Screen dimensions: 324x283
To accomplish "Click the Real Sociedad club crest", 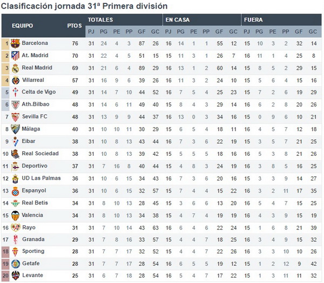I will pyautogui.click(x=15, y=154).
